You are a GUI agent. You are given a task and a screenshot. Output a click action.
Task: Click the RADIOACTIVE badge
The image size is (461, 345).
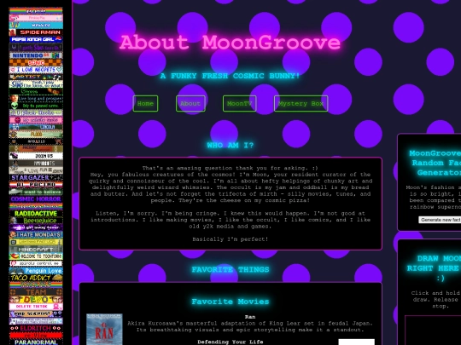coord(36,213)
